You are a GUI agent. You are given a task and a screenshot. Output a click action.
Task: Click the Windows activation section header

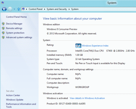(53, 93)
